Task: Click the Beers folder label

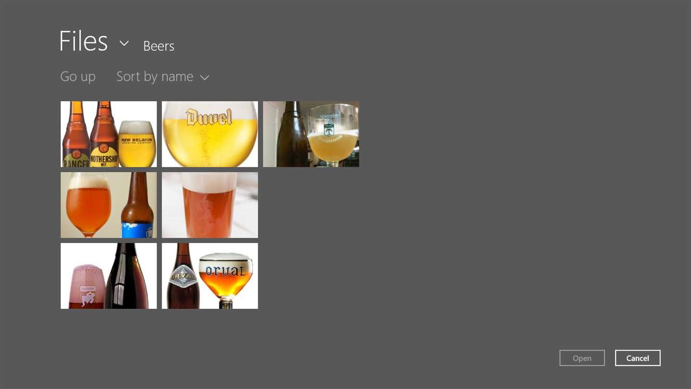Action: (158, 46)
